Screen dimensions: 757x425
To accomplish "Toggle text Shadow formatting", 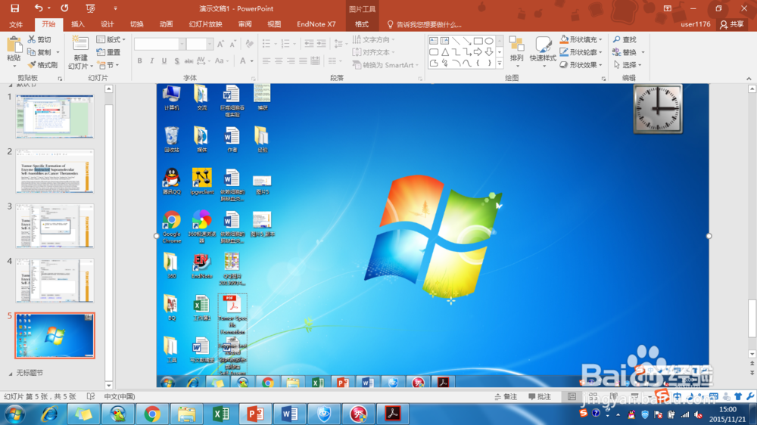I will click(x=176, y=60).
